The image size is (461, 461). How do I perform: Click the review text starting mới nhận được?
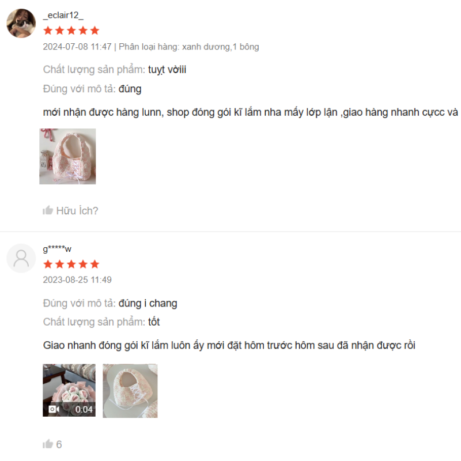pyautogui.click(x=251, y=112)
